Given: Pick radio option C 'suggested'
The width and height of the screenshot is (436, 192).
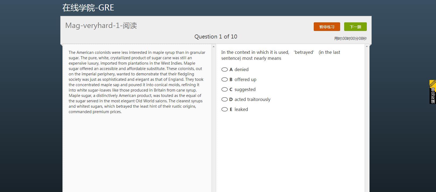Looking at the screenshot, I should click(225, 89).
